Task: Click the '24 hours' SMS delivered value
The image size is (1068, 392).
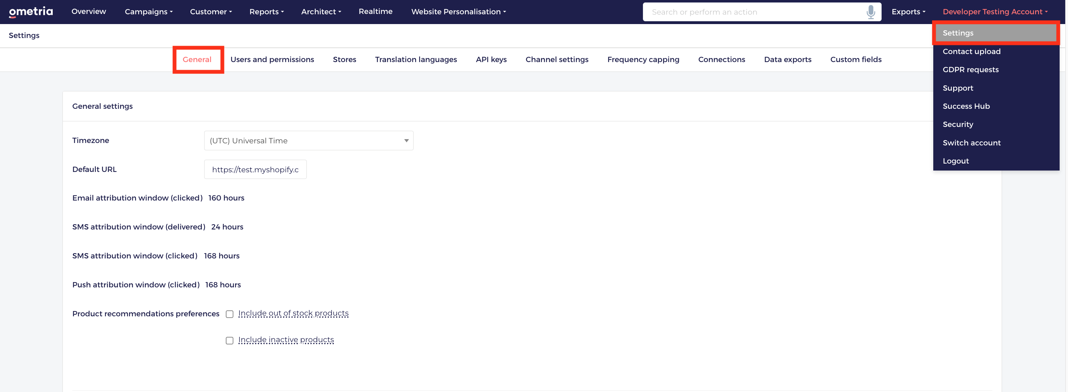Action: (x=227, y=227)
